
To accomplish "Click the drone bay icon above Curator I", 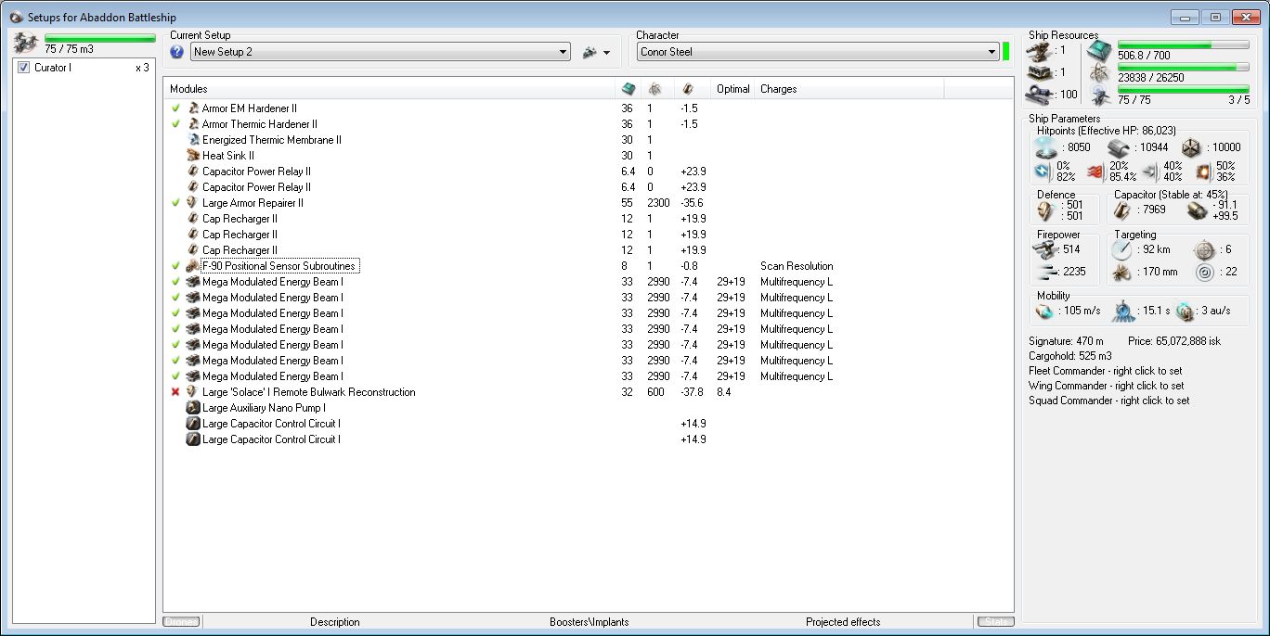I will pos(26,43).
